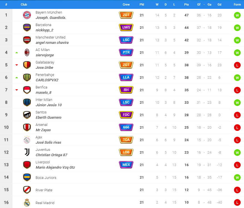Viewport: 244px width, 208px height.
Task: Click the AC Milan club crest
Action: click(27, 52)
